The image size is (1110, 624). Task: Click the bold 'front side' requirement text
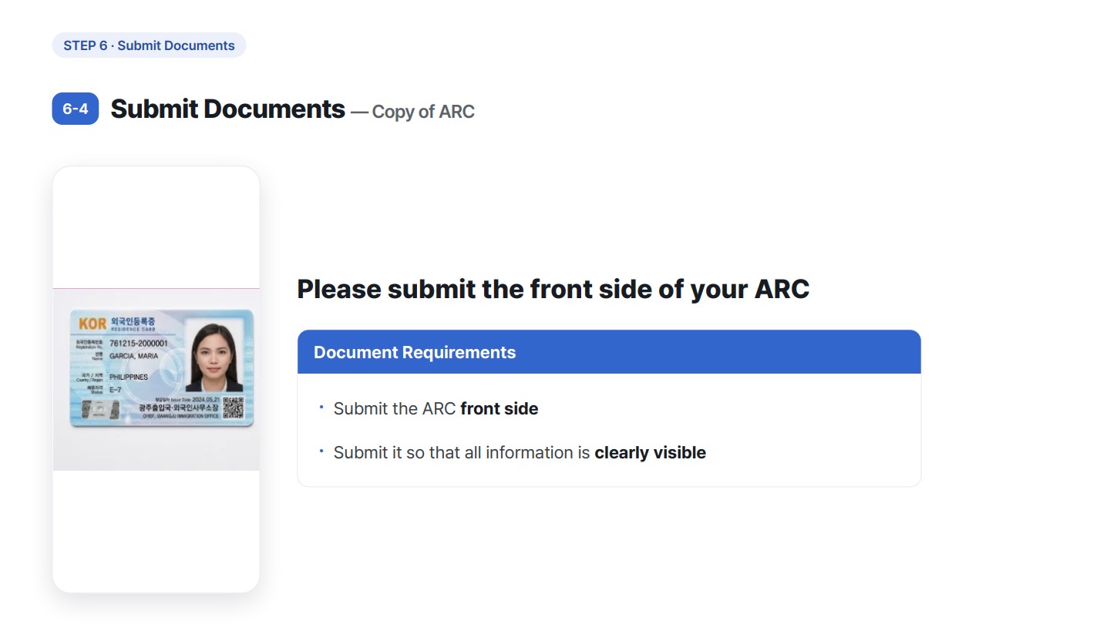point(499,408)
